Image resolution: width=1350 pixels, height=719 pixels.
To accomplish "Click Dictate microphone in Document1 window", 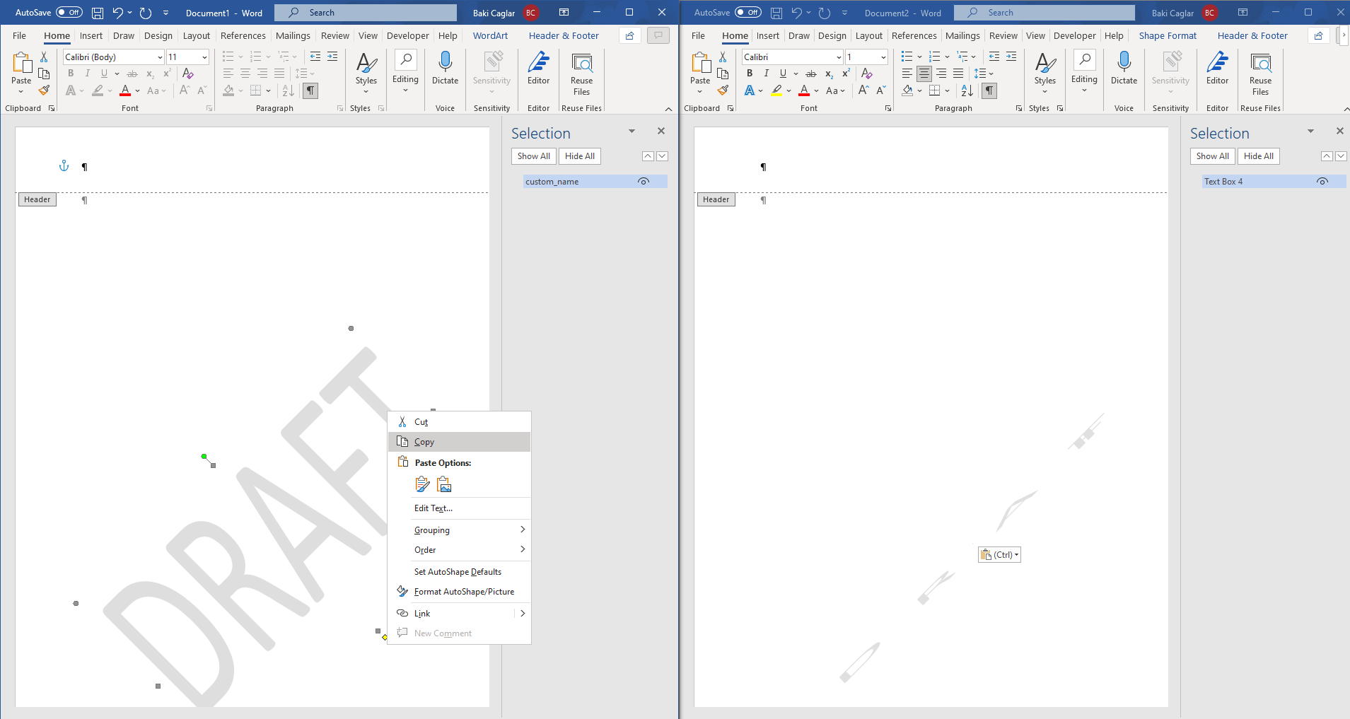I will pos(445,68).
